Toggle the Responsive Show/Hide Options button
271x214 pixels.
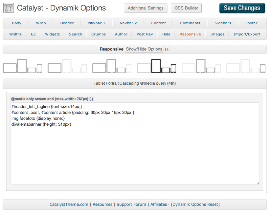click(144, 49)
